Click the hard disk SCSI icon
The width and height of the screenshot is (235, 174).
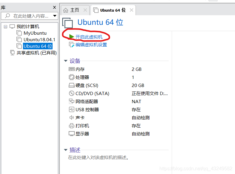[x=71, y=85]
